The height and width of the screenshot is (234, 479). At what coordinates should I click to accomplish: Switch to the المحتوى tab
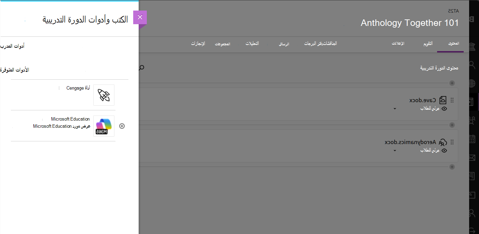coord(454,44)
